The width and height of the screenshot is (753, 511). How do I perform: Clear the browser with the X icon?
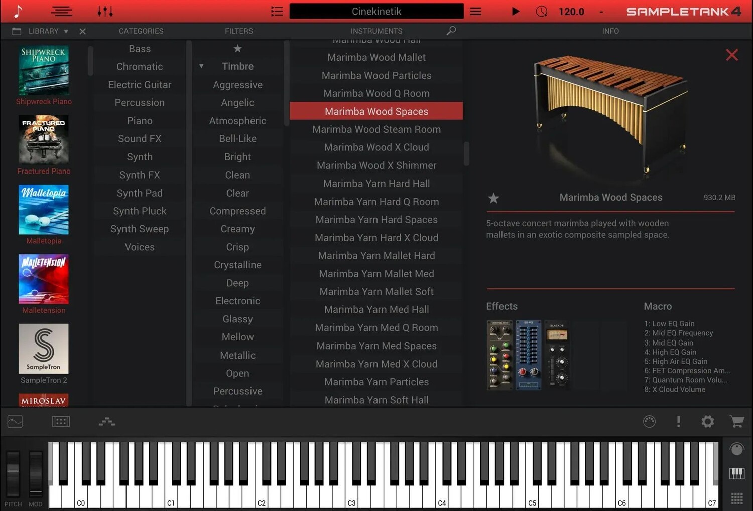pyautogui.click(x=82, y=31)
